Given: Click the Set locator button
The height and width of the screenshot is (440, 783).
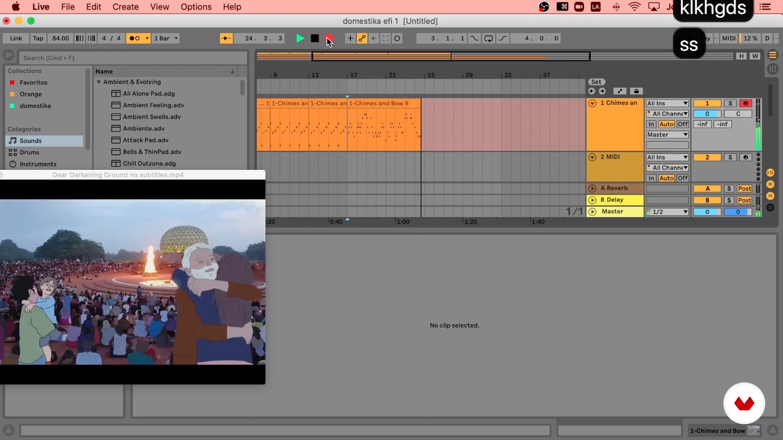Looking at the screenshot, I should click(x=596, y=82).
